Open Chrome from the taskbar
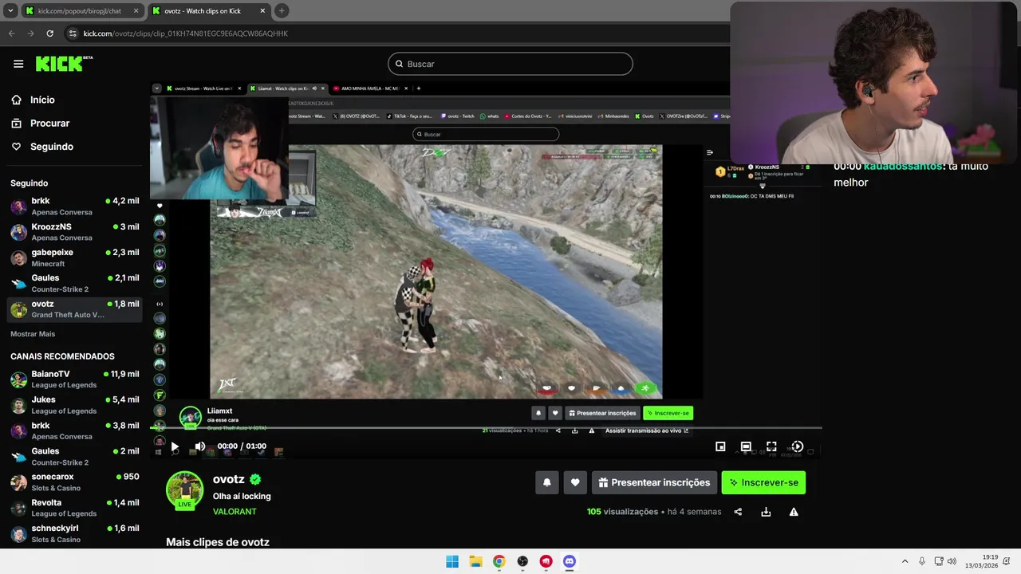 pos(499,561)
